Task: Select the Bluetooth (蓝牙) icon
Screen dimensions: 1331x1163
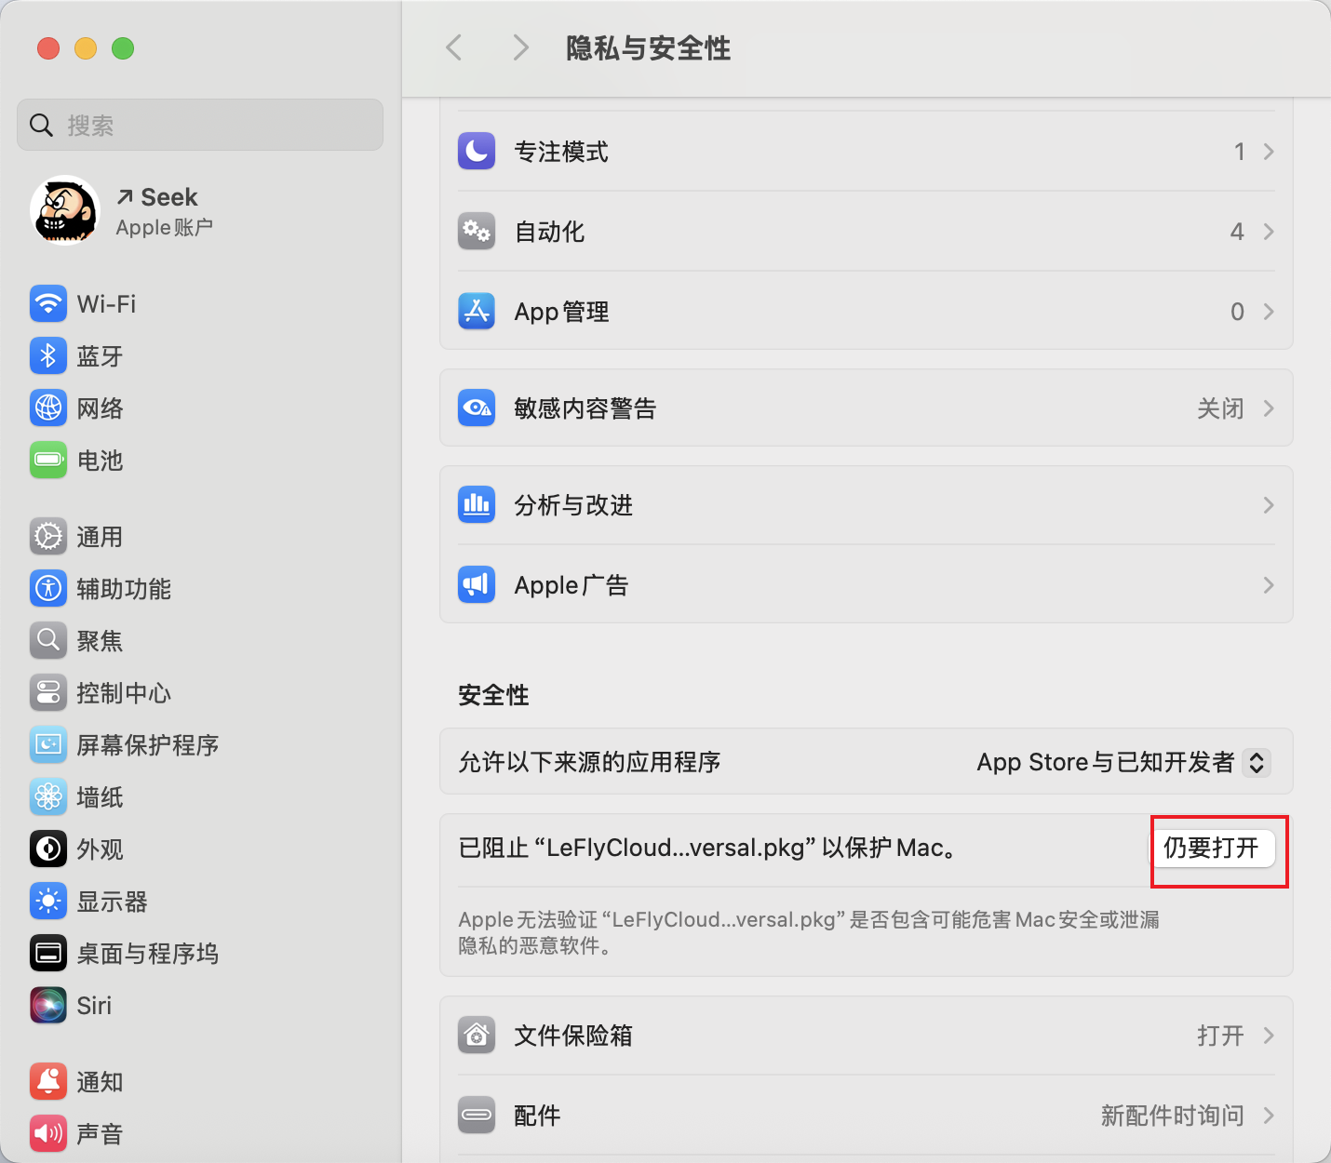Action: click(x=48, y=355)
